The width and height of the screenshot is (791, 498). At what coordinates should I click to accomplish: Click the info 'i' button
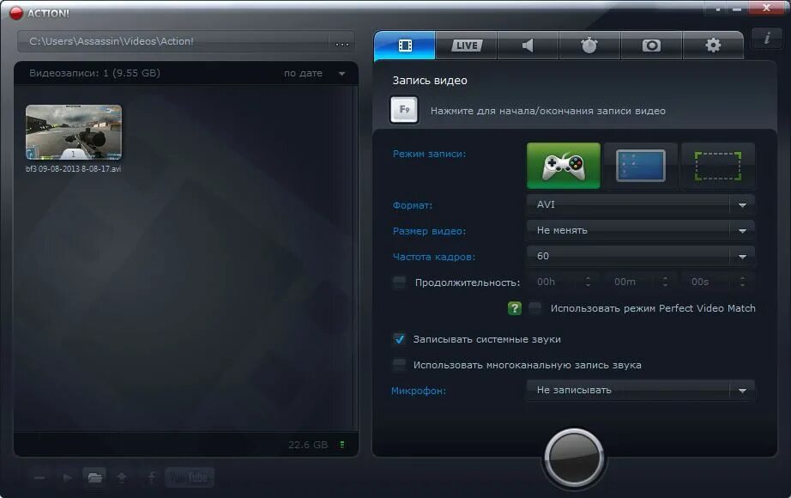767,39
